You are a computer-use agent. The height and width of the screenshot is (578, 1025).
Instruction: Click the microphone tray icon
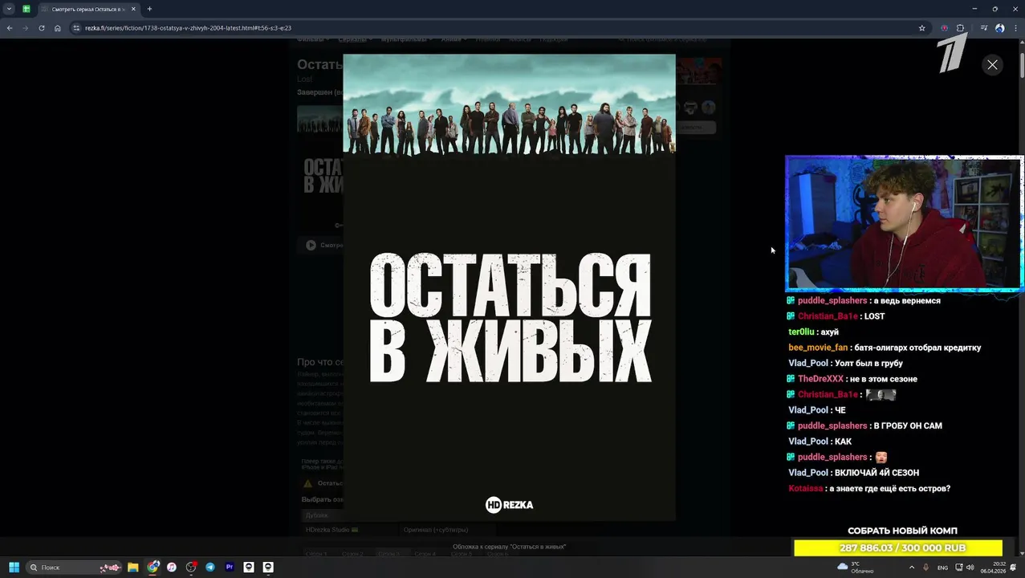925,568
